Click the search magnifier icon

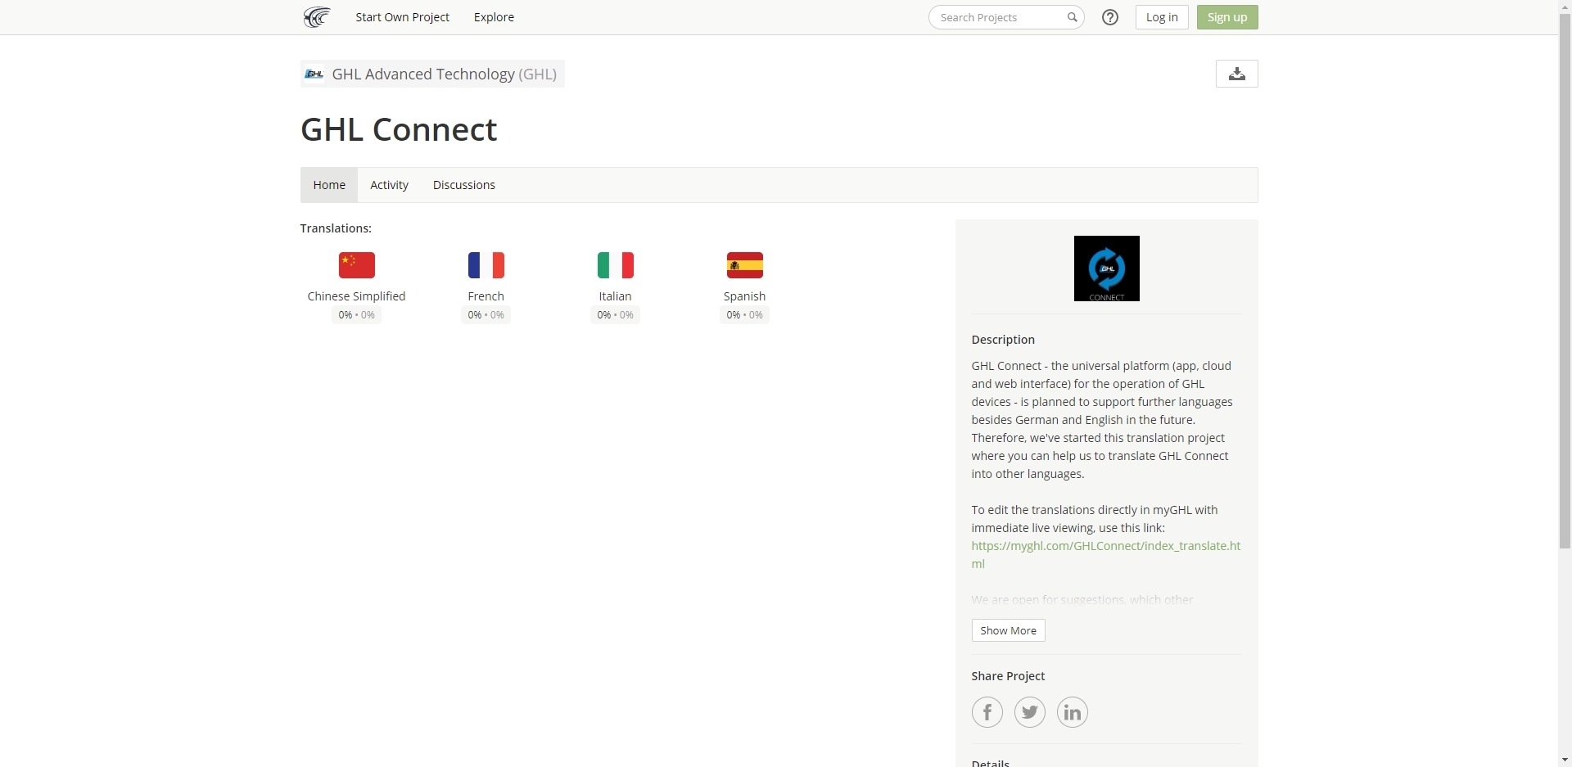(1072, 17)
